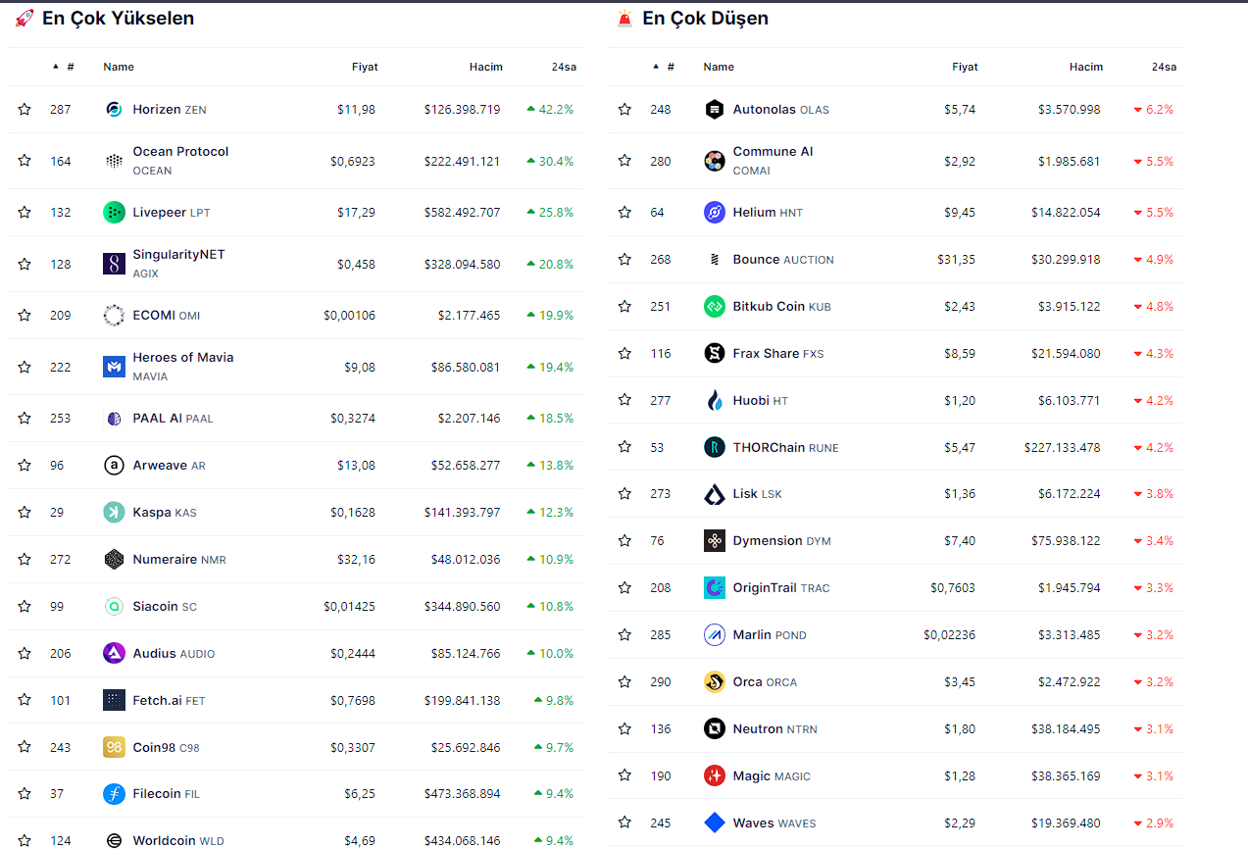Click the THORChain RUNE logo icon
The width and height of the screenshot is (1248, 849).
tap(714, 447)
